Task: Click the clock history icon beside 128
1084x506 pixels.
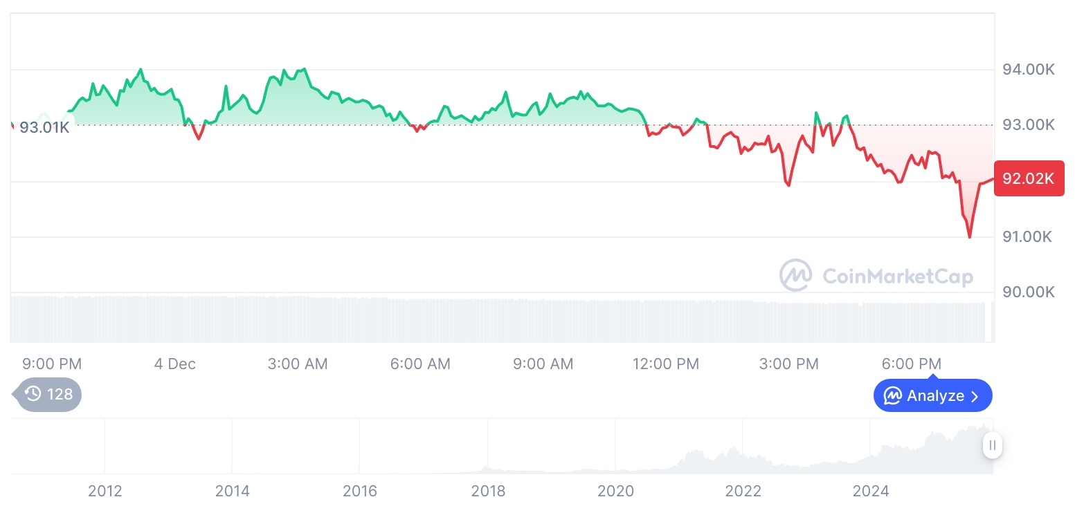Action: click(x=33, y=394)
